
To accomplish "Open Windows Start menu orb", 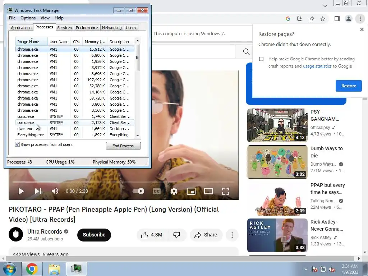I will [x=9, y=269].
